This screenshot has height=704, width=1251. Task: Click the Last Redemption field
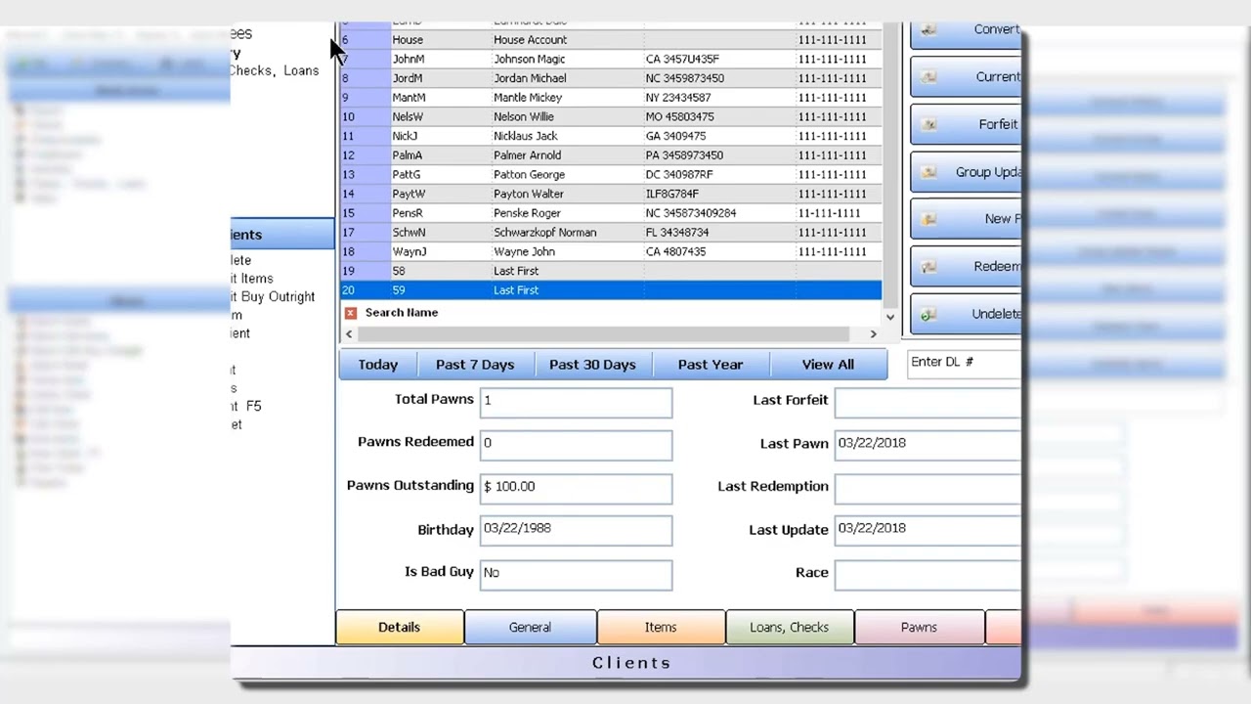click(927, 488)
